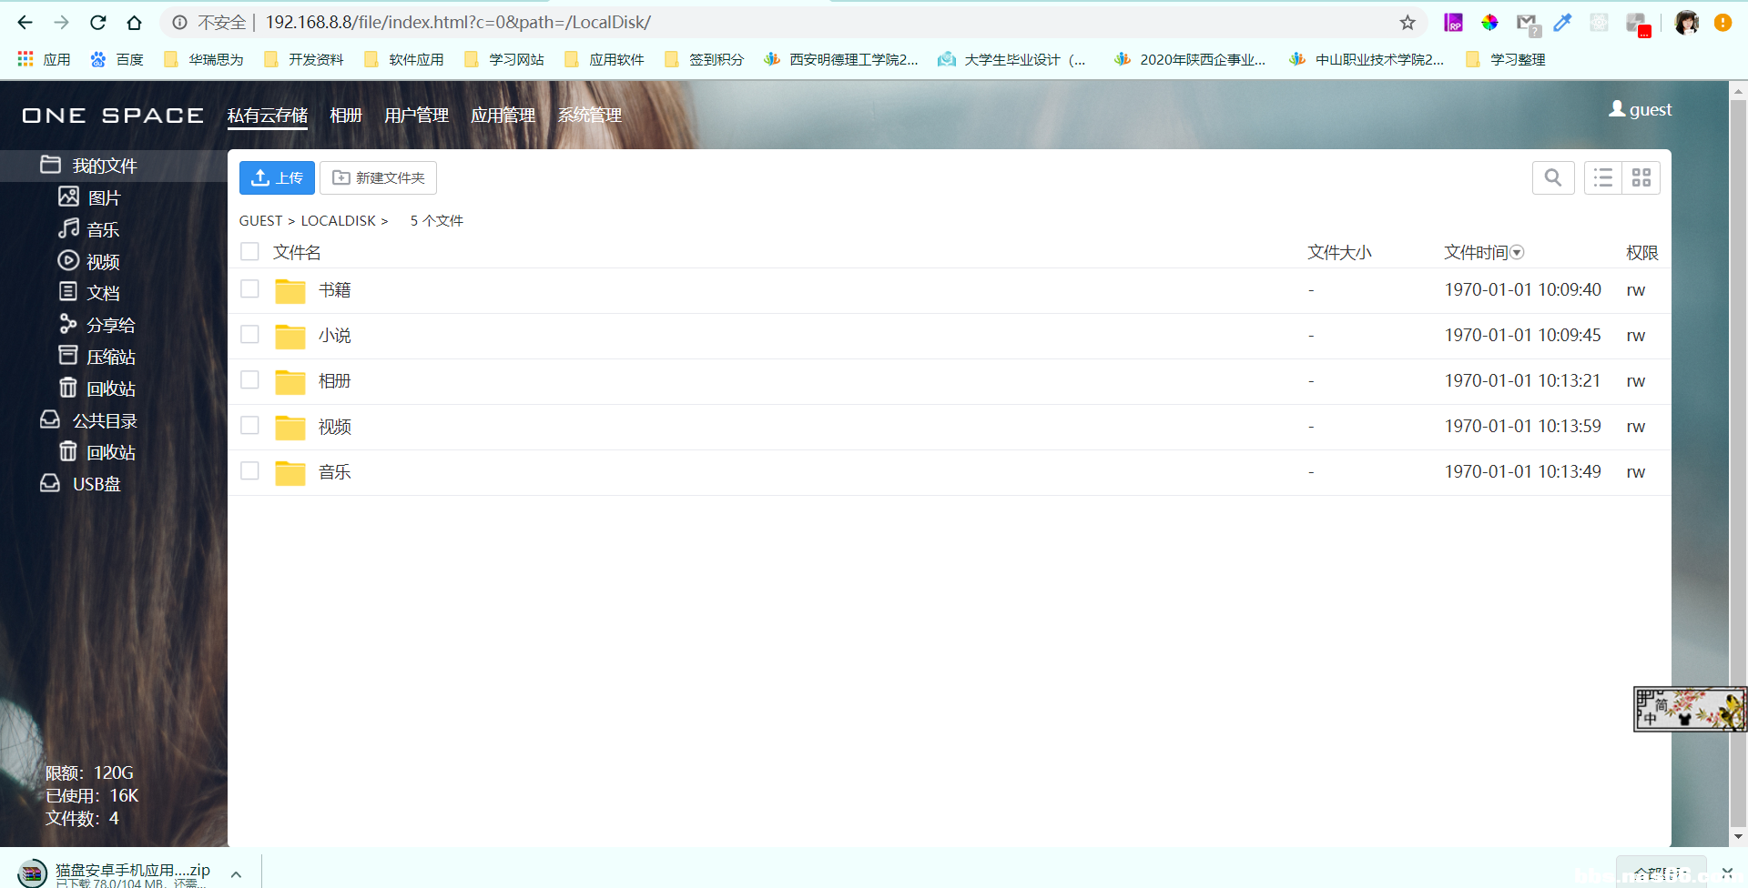This screenshot has width=1748, height=888.
Task: Open 系统管理 tab
Action: tap(589, 115)
